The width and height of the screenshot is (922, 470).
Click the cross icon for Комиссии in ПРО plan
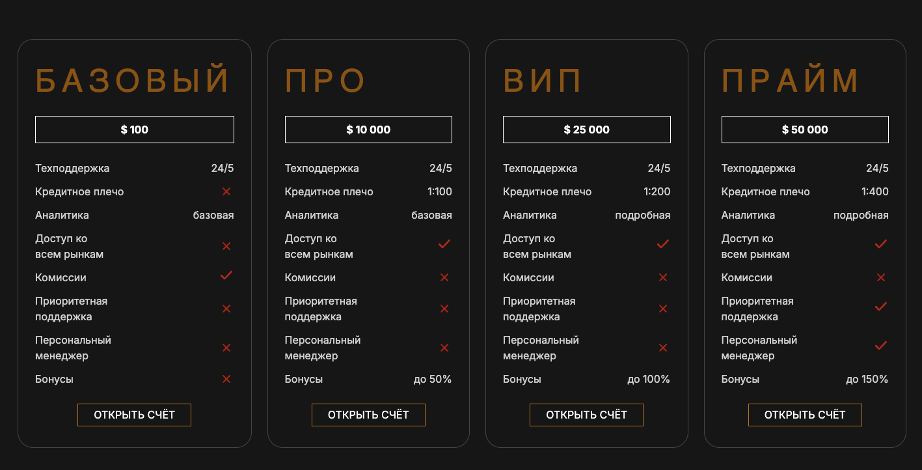click(444, 277)
